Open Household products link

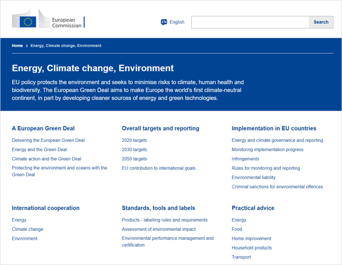(x=252, y=248)
